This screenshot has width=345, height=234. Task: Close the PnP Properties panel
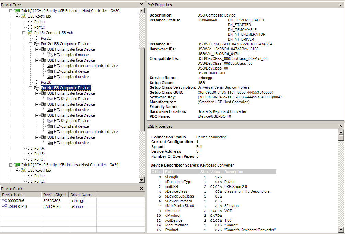pos(341,5)
